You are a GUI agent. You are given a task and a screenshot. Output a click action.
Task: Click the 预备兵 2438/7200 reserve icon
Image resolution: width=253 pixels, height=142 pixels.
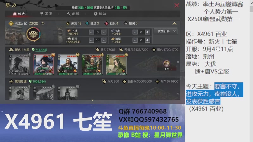pos(121,50)
